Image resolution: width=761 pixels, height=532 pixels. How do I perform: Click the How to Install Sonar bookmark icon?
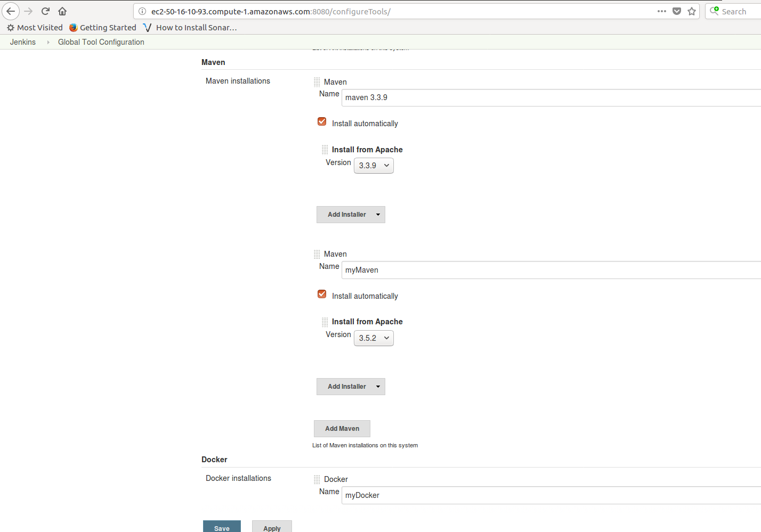(x=148, y=28)
